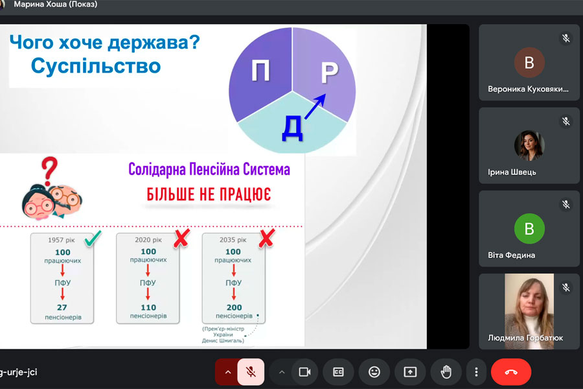583x389 pixels.
Task: Click Прем'єр-міністр Денис Шмигаль footnote
Action: pos(223,335)
